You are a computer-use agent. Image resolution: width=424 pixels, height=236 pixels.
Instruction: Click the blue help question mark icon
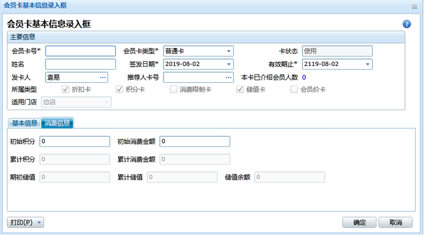pos(407,24)
